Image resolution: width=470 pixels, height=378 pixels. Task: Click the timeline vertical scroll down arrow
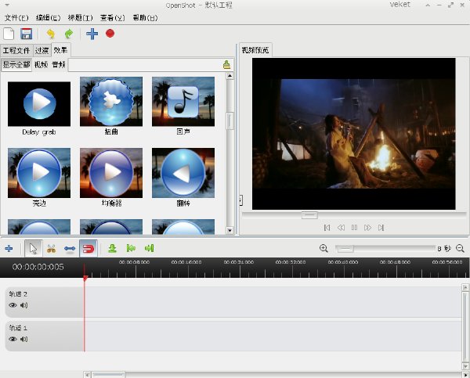click(465, 366)
